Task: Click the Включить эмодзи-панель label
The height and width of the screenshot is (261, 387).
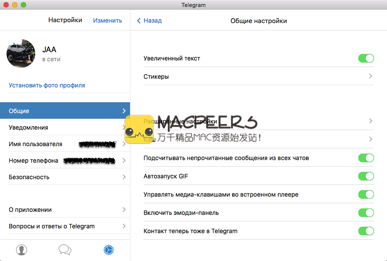Action: tap(181, 213)
